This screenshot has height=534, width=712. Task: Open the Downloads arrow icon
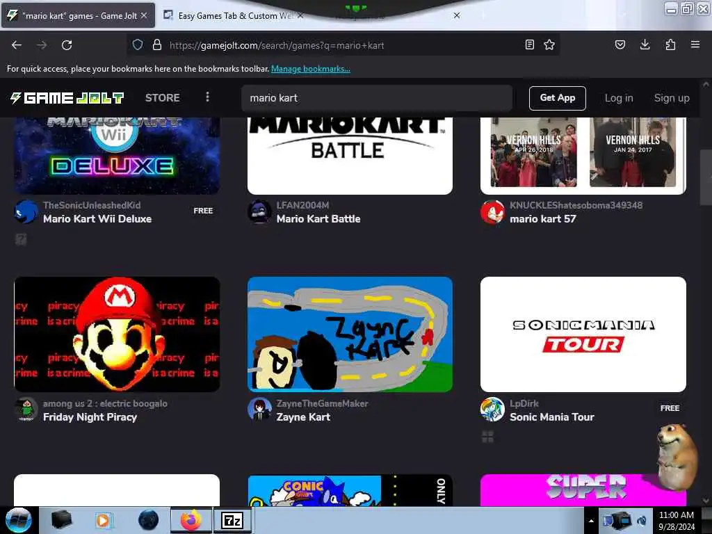click(645, 44)
